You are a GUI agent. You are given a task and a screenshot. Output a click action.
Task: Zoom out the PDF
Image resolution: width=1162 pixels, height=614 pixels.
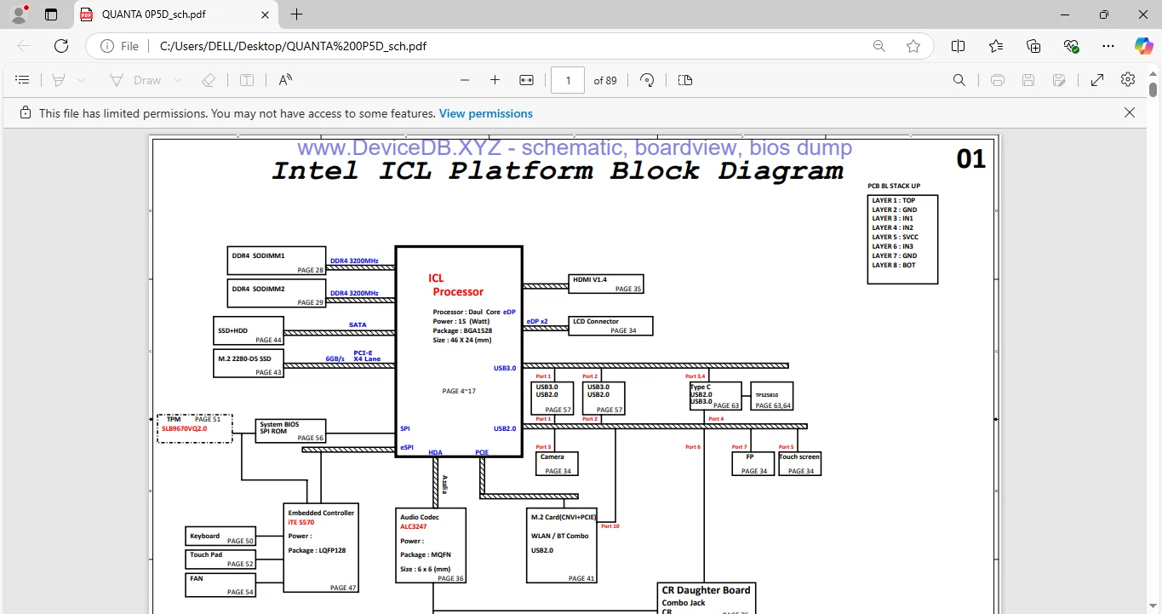pos(465,80)
